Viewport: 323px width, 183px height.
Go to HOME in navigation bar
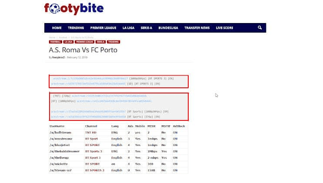(x=57, y=28)
